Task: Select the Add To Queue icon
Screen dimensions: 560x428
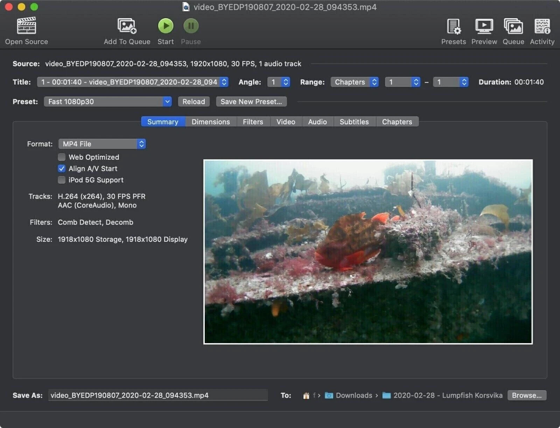Action: 126,26
